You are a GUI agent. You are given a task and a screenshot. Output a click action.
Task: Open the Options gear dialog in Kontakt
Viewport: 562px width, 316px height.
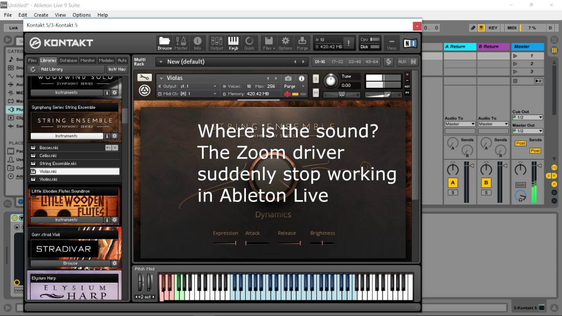click(x=285, y=43)
